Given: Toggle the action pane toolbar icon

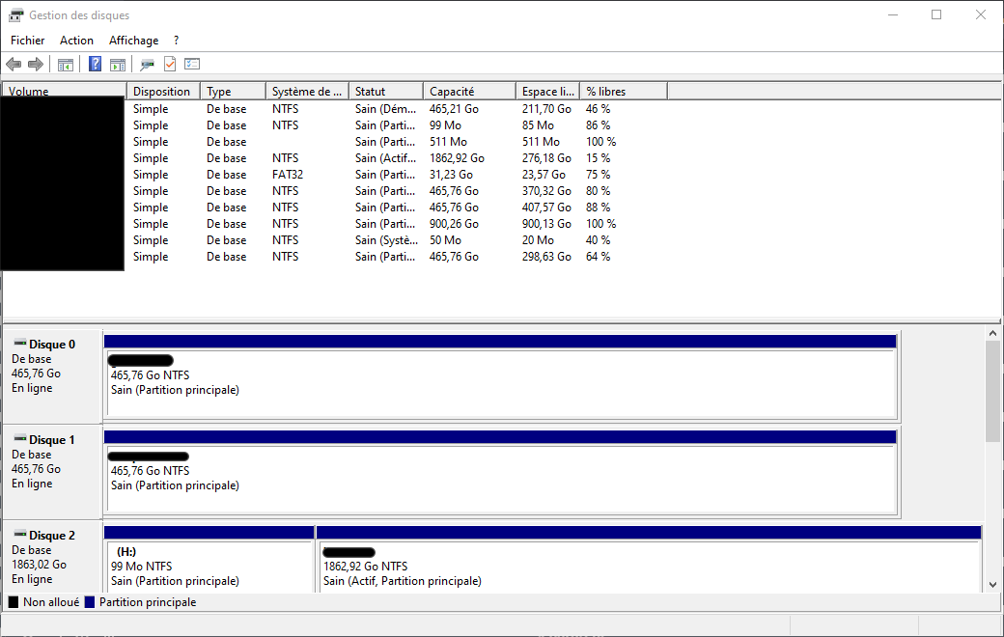Looking at the screenshot, I should click(118, 65).
